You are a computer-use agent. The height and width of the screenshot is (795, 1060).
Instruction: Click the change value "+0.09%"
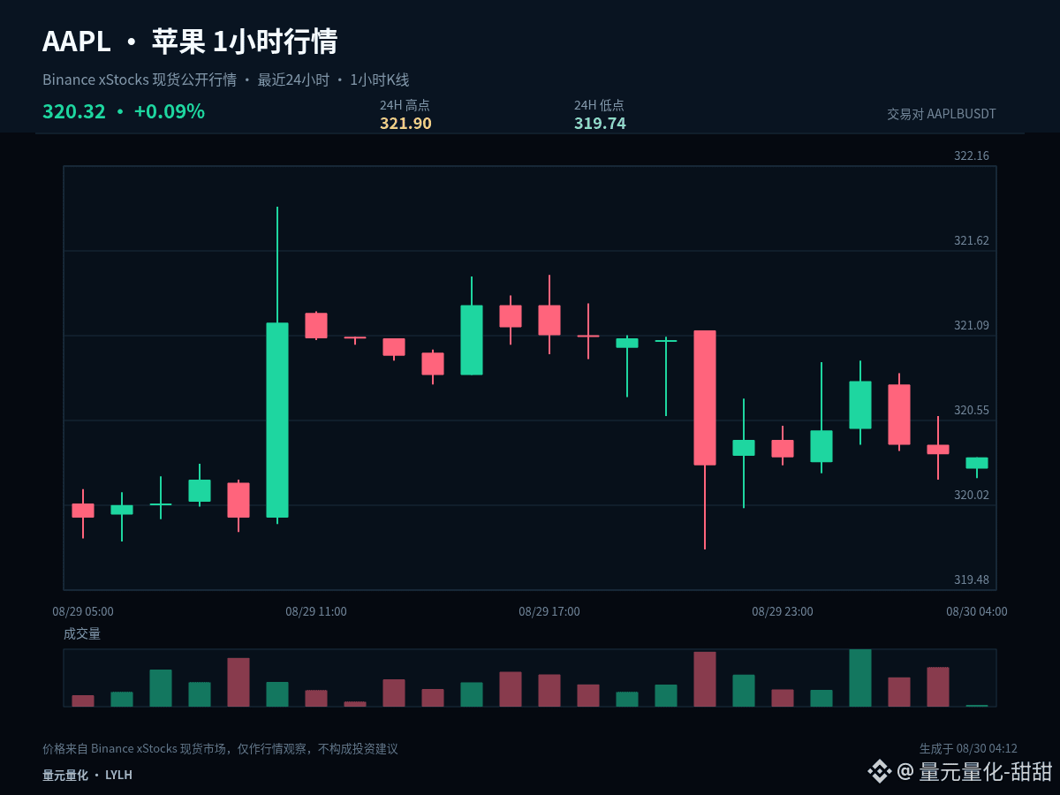tap(170, 111)
